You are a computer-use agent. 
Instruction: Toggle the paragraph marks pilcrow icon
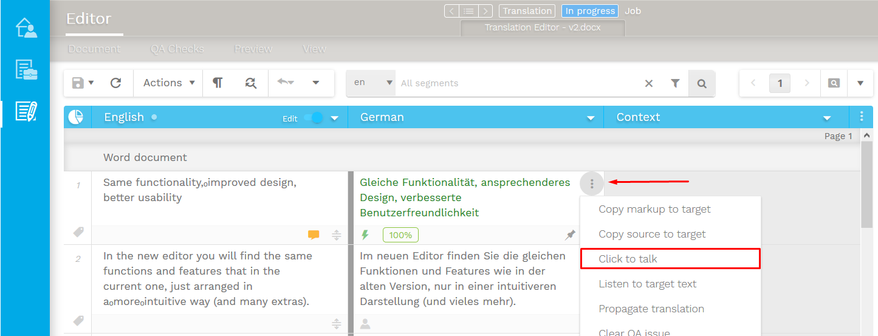click(217, 83)
